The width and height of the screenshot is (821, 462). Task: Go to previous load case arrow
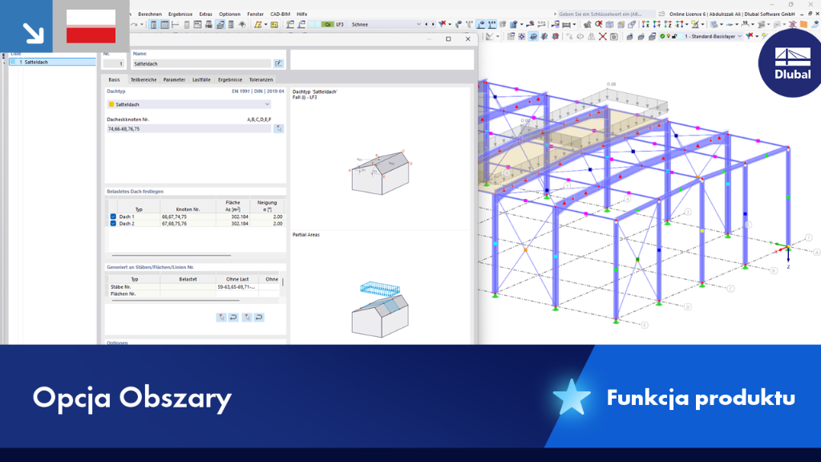[427, 24]
